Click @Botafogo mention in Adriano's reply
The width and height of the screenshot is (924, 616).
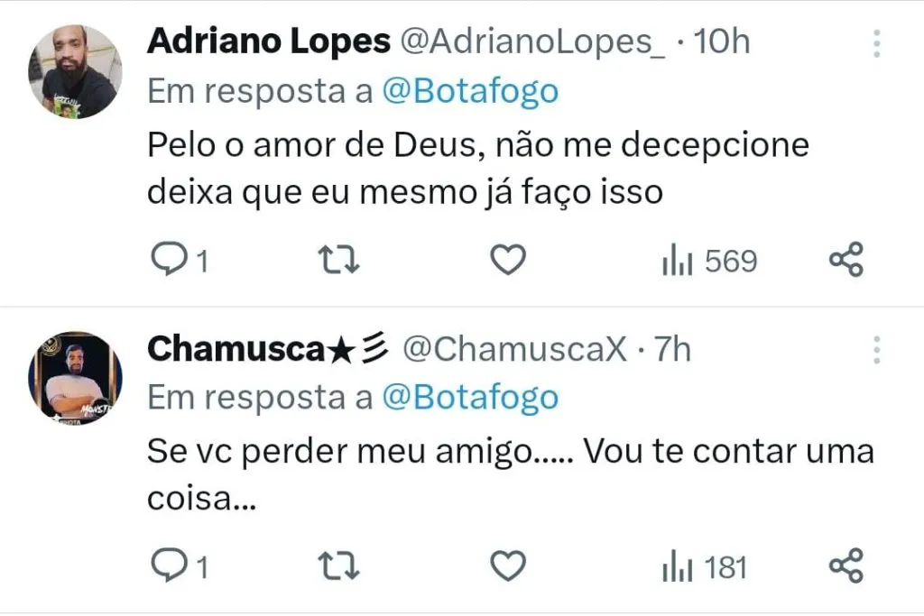(x=470, y=91)
